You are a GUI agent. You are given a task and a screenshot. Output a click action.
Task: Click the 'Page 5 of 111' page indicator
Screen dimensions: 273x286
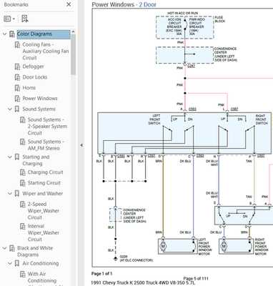196,278
